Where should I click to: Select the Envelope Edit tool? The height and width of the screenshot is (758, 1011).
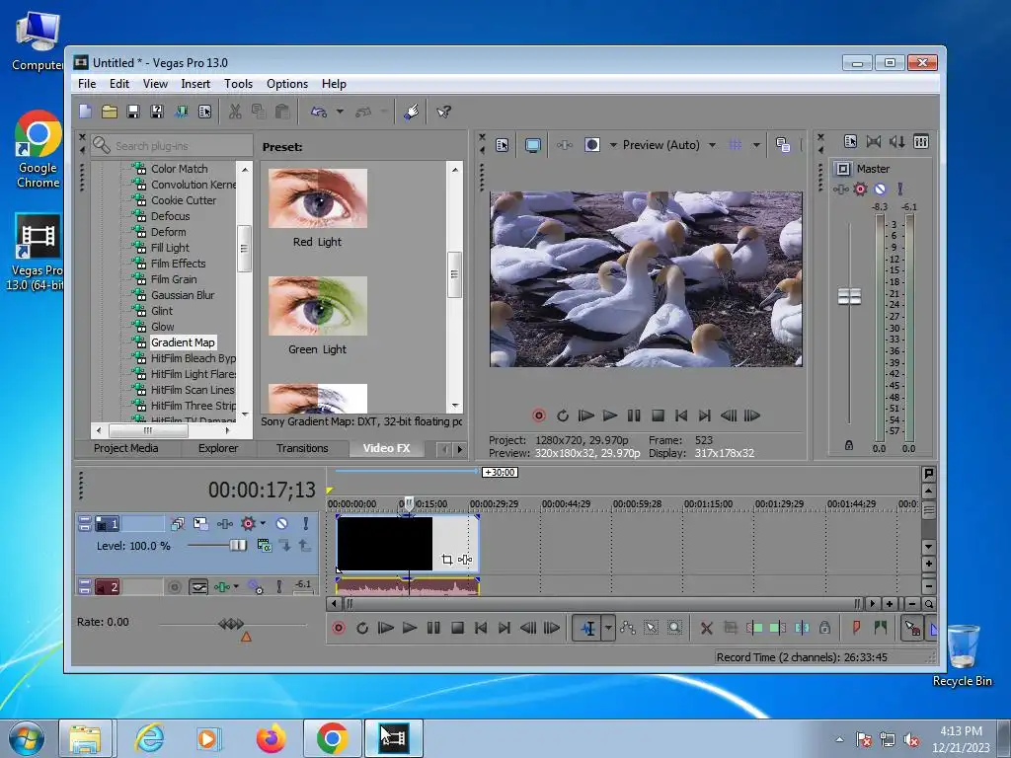point(627,628)
